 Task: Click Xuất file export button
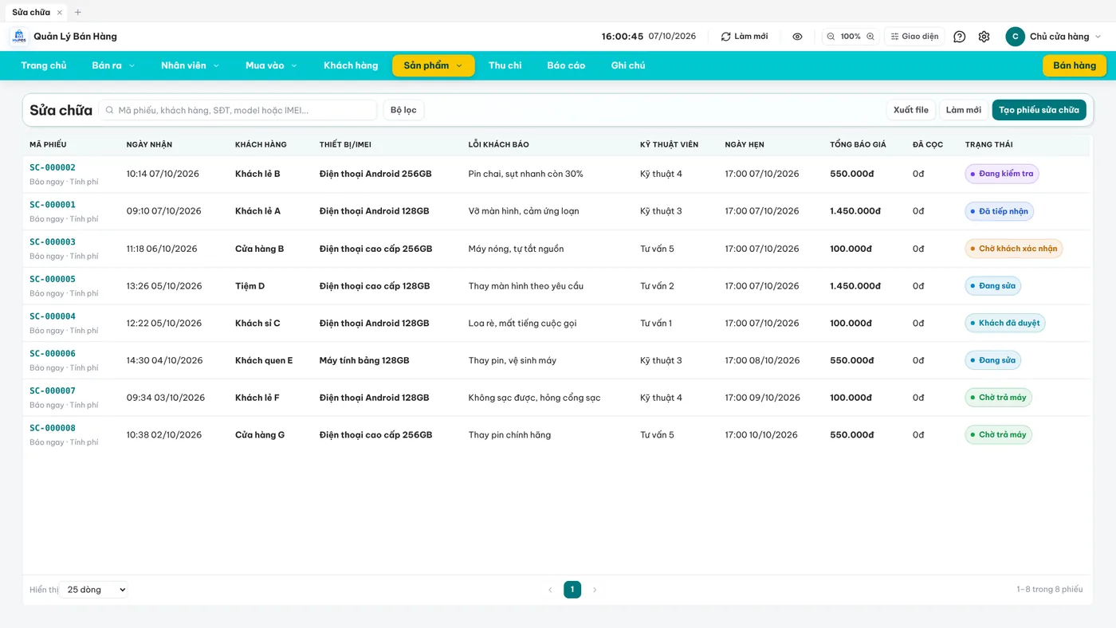911,110
